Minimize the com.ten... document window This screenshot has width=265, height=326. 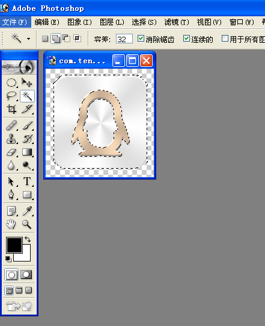pos(118,61)
